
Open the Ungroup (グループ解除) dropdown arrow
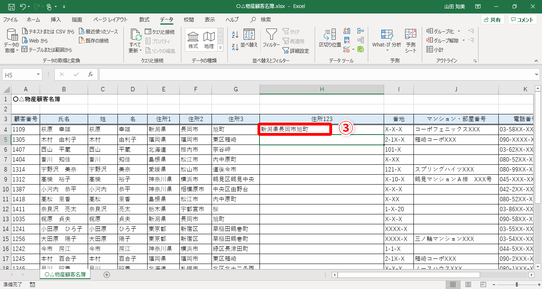pyautogui.click(x=463, y=40)
